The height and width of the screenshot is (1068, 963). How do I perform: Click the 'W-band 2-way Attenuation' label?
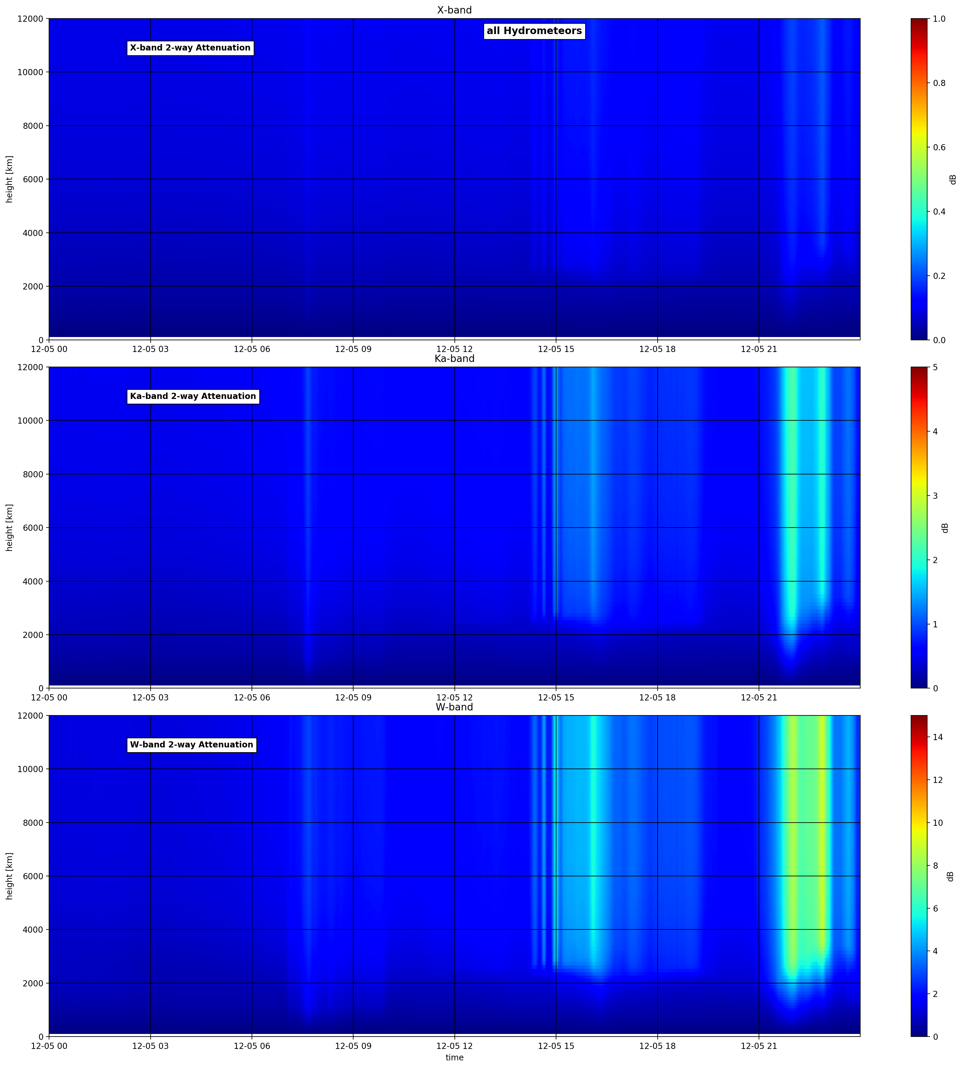191,745
